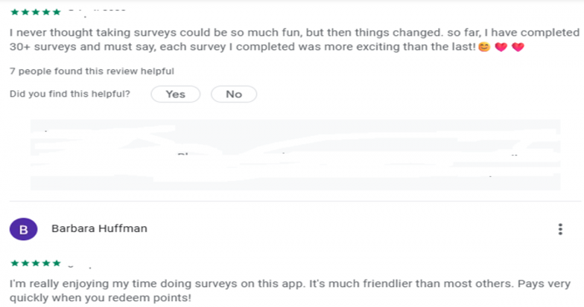Click the first red heart emoji

pos(501,47)
